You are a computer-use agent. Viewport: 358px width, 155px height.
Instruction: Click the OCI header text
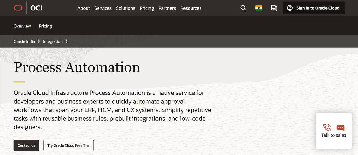[x=36, y=8]
